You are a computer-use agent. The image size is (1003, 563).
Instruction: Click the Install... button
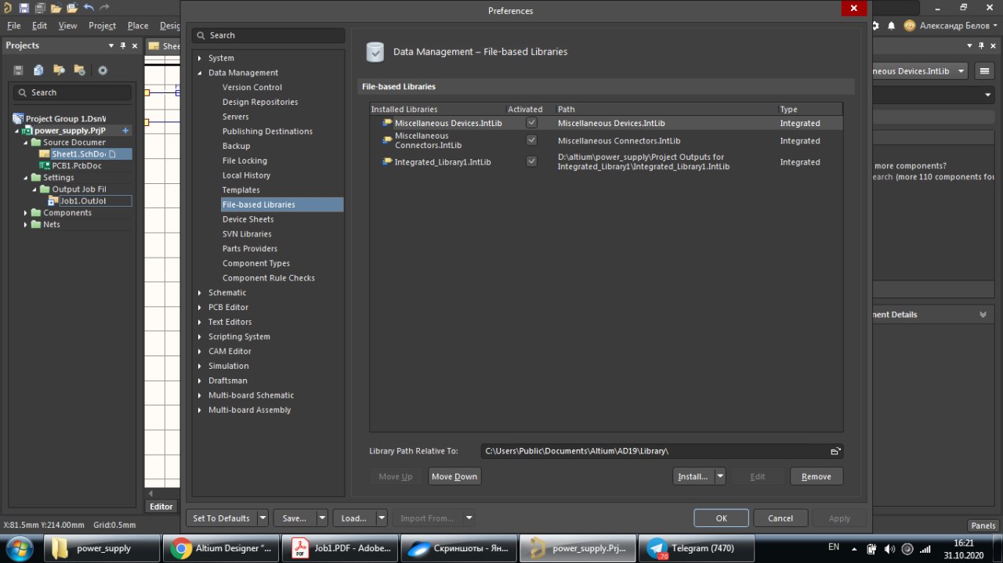(693, 476)
